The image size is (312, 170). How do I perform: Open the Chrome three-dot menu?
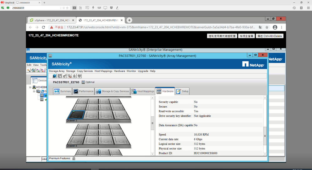(282, 27)
